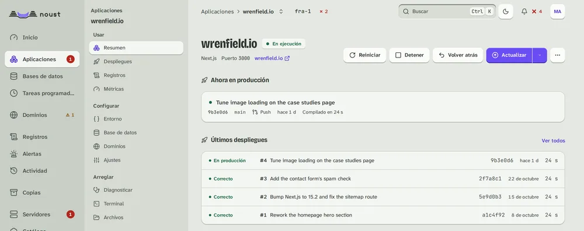The image size is (584, 231).
Task: Click the Actualizar button
Action: [x=509, y=55]
